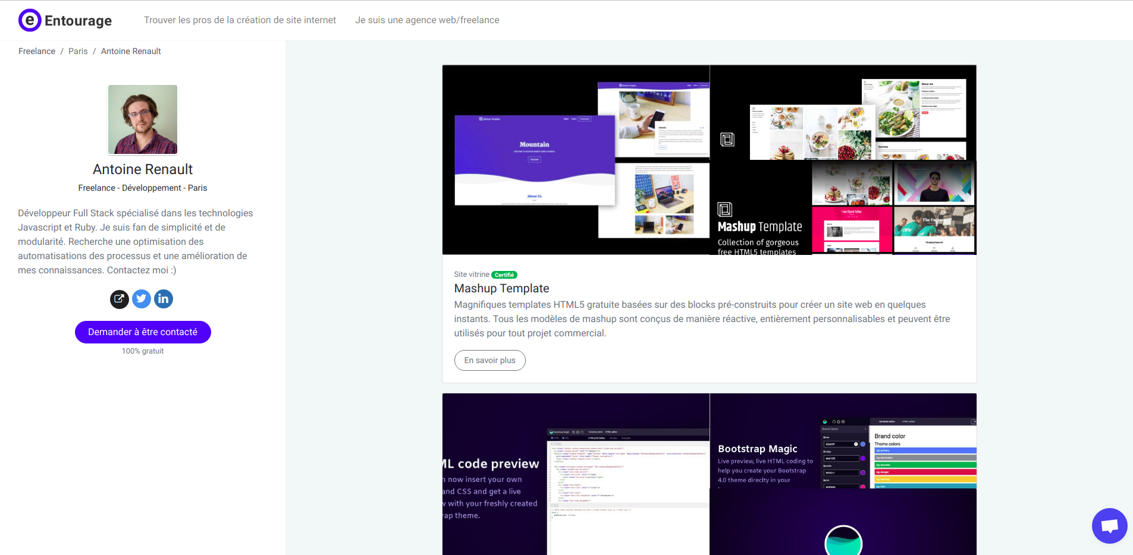Open the chat bubble widget

[x=1109, y=526]
